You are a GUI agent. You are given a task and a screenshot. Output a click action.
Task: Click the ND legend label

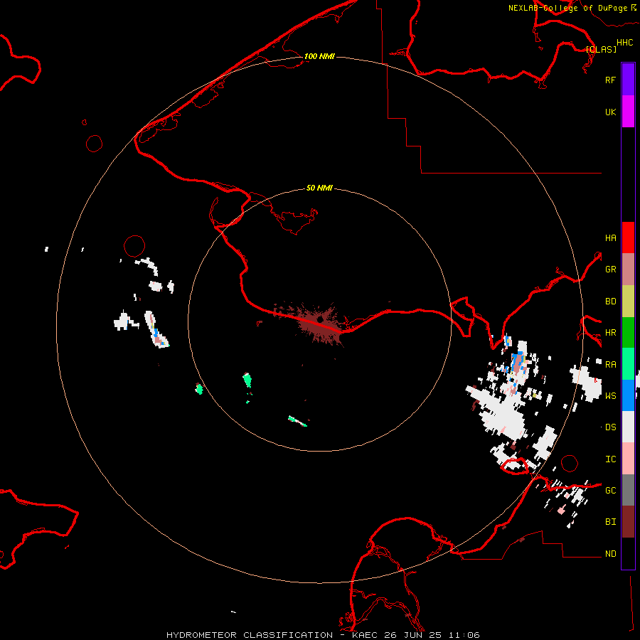[610, 554]
